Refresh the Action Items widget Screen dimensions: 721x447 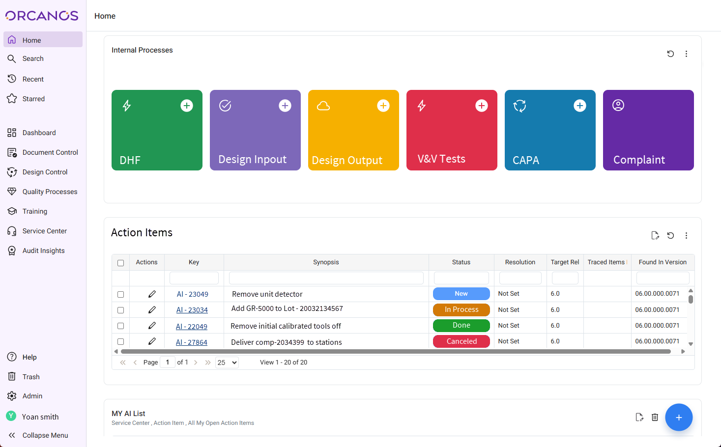(670, 235)
